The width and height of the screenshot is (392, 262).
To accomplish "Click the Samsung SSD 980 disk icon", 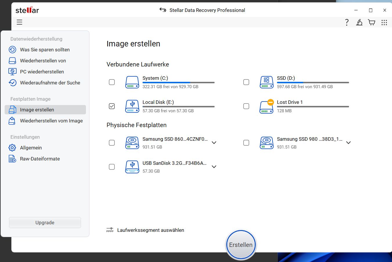I will (x=267, y=143).
